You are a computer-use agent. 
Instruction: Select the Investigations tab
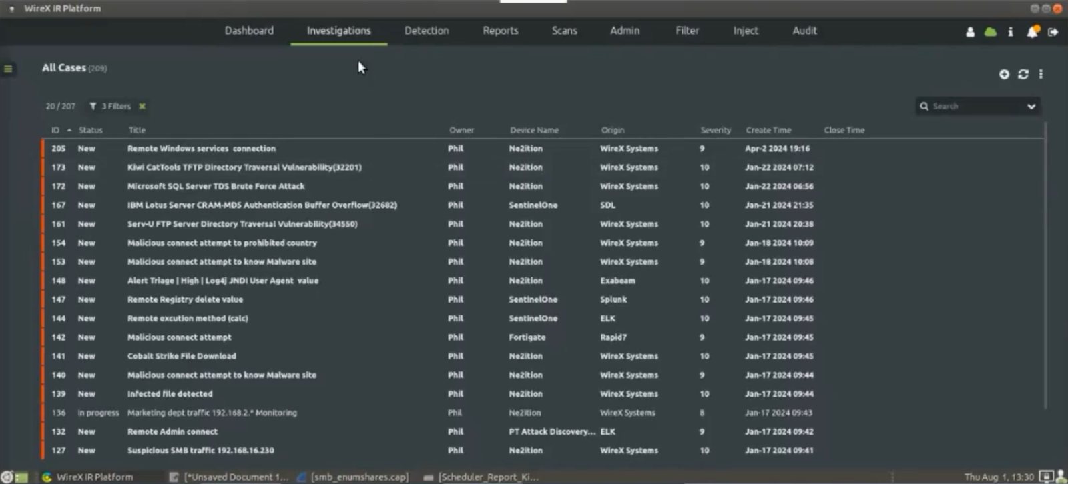[338, 31]
